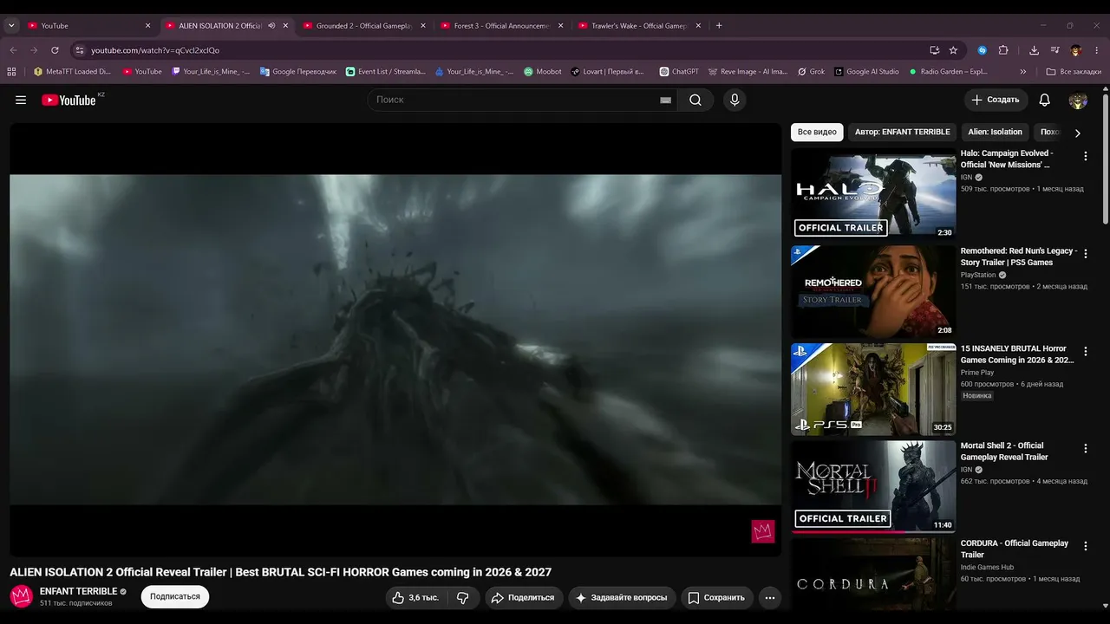The image size is (1110, 624).
Task: Open the Radio Garden bookmark
Action: tap(949, 72)
